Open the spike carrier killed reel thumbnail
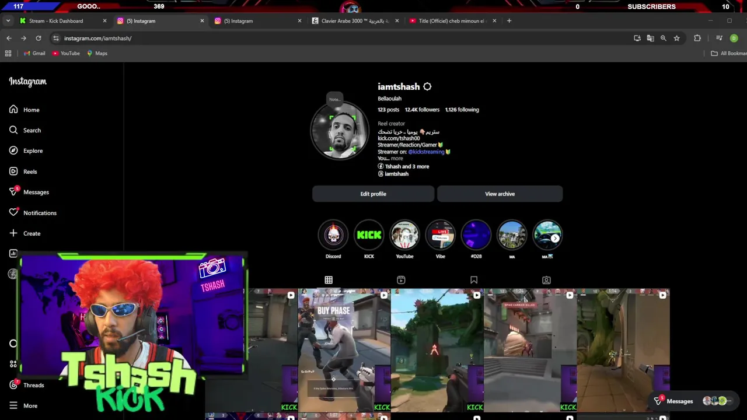The image size is (747, 420). click(x=530, y=350)
